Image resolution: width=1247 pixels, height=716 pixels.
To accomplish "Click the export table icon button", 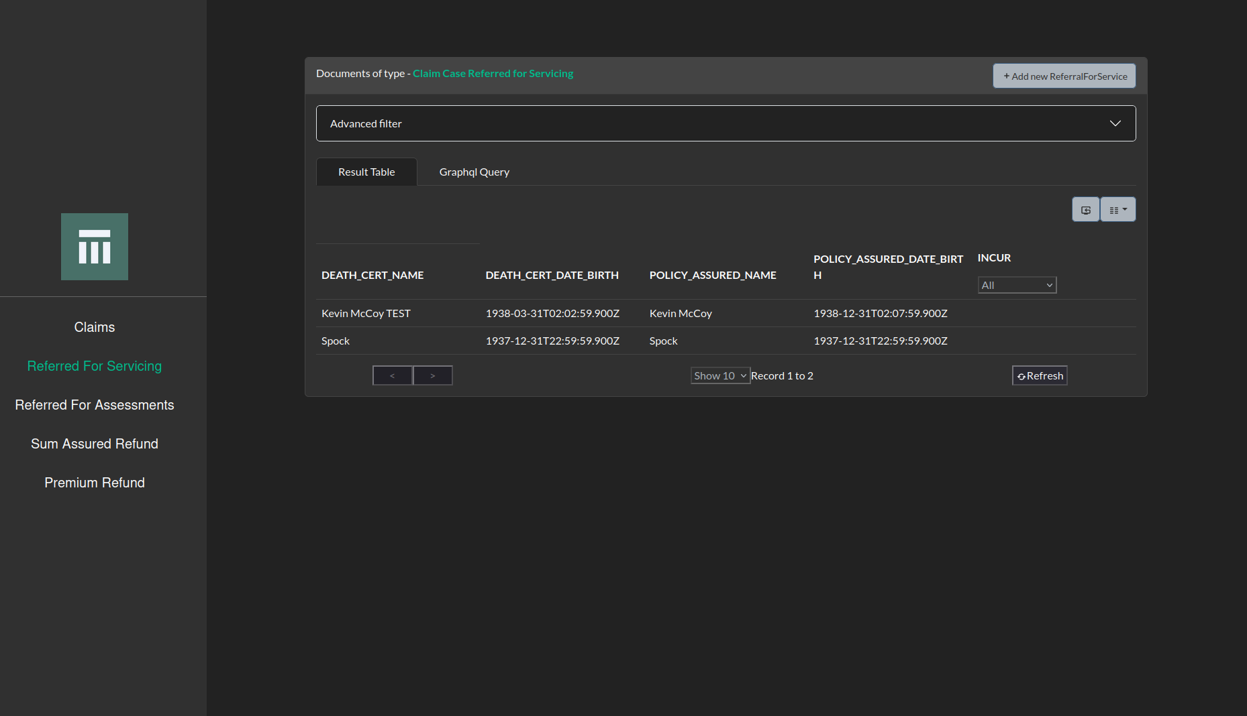I will pos(1085,210).
